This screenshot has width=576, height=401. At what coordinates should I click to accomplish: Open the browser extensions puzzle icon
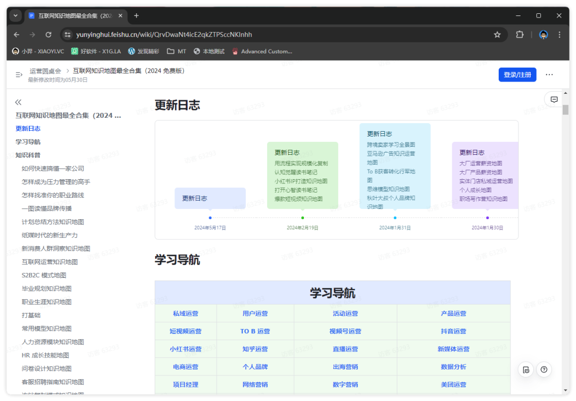(x=519, y=35)
